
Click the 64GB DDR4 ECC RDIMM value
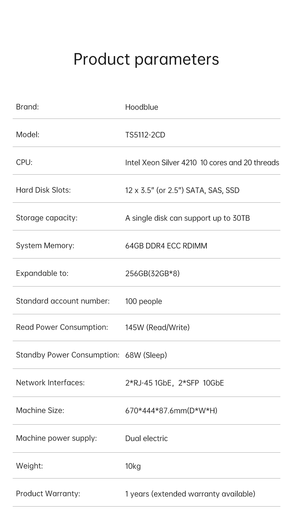point(166,246)
